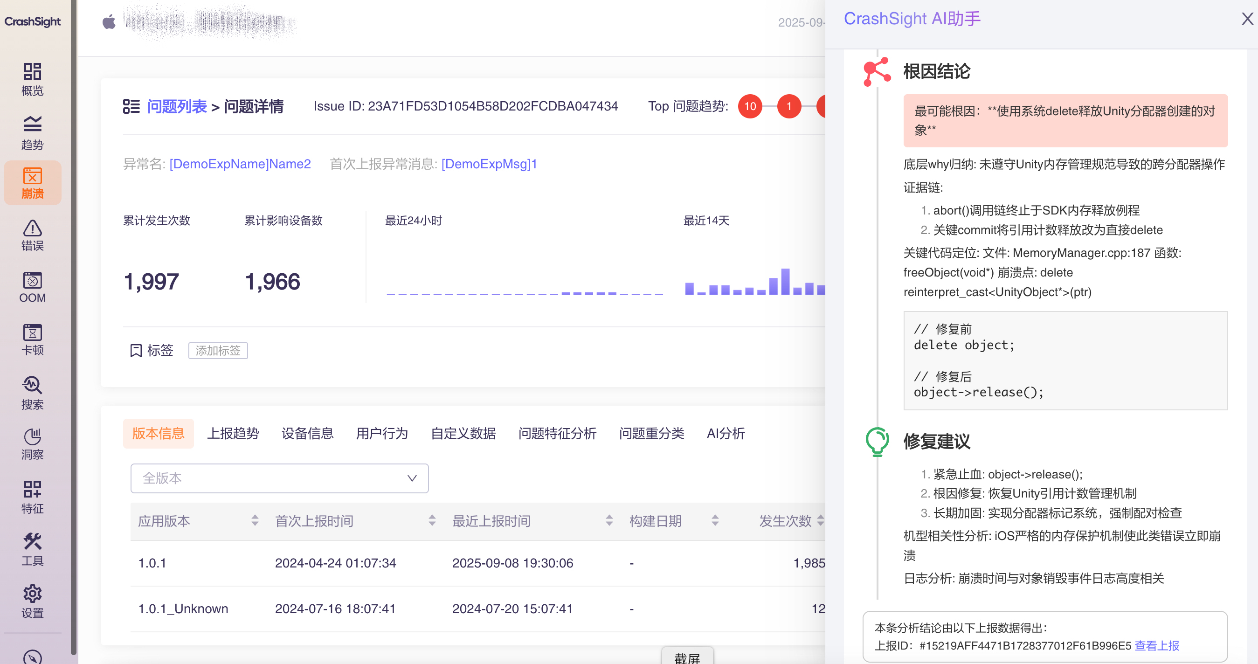Click the 修复前/修复后 code block

pyautogui.click(x=1065, y=361)
